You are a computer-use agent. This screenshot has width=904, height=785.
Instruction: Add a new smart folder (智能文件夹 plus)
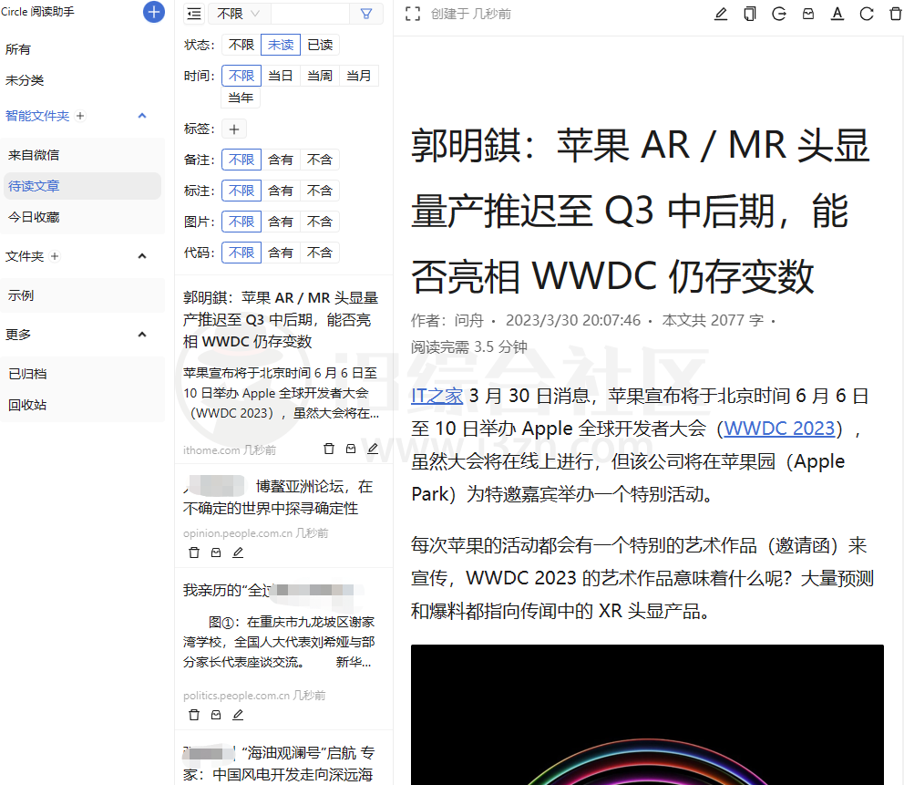tap(80, 116)
